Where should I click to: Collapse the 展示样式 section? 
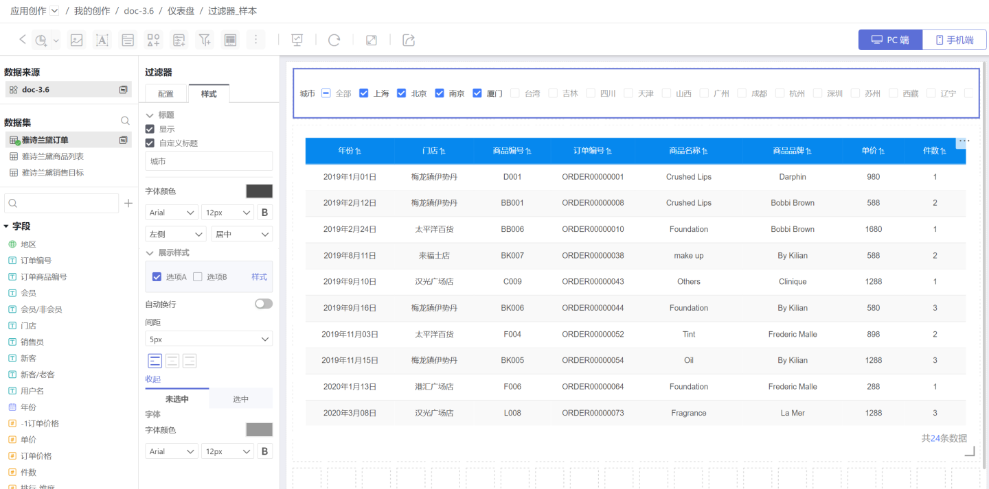click(x=150, y=253)
